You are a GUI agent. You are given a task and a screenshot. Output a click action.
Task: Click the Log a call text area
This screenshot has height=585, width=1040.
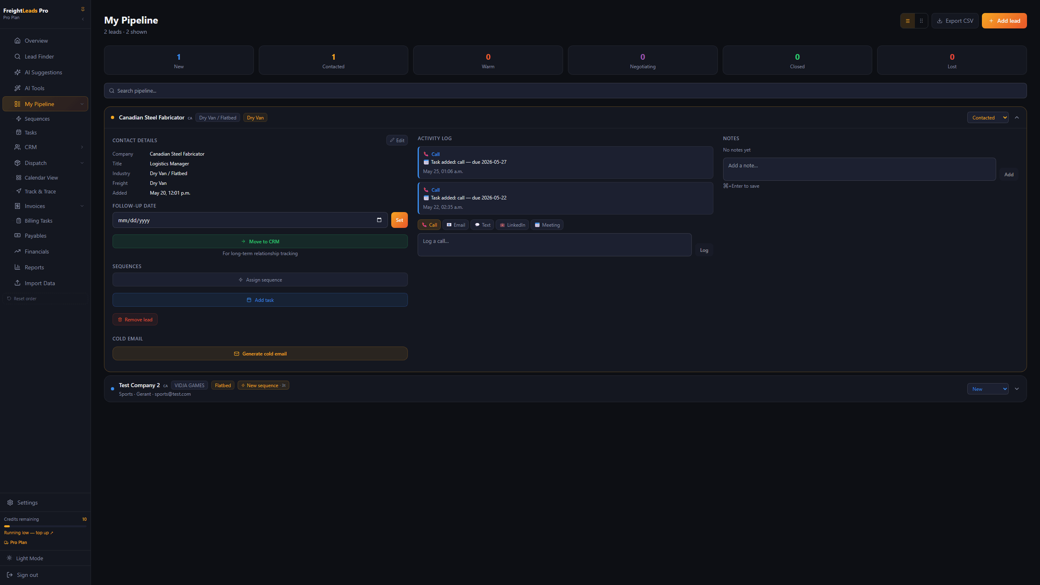(x=555, y=245)
